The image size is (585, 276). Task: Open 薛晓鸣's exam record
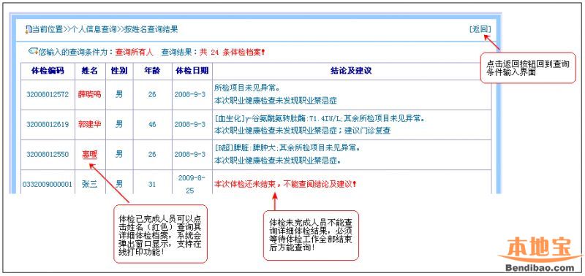tap(89, 94)
